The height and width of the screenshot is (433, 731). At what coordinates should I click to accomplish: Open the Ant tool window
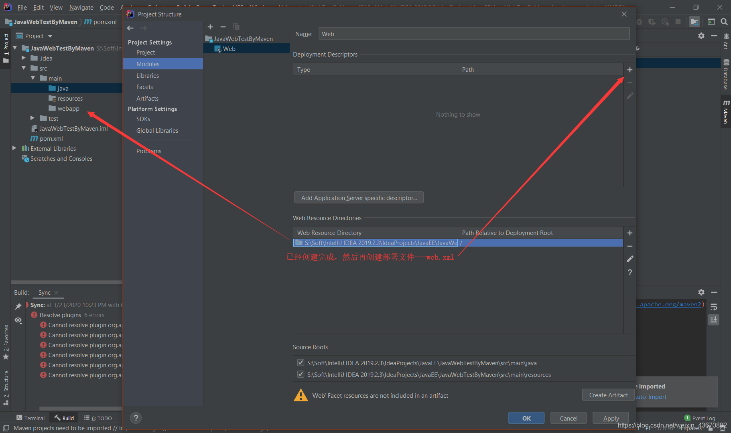726,41
